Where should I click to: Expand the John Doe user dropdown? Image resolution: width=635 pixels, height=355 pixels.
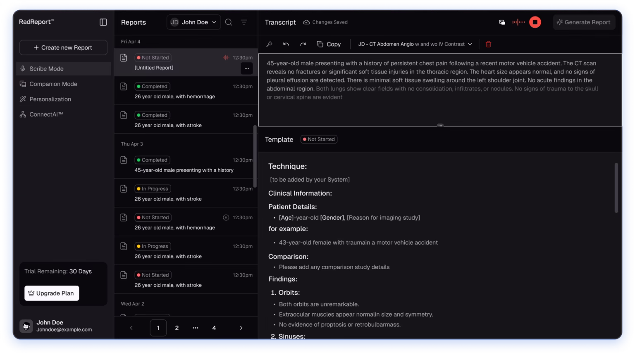[193, 22]
